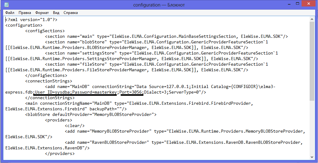
Task: Place cursor on opening <configuration> tag
Action: 24,25
